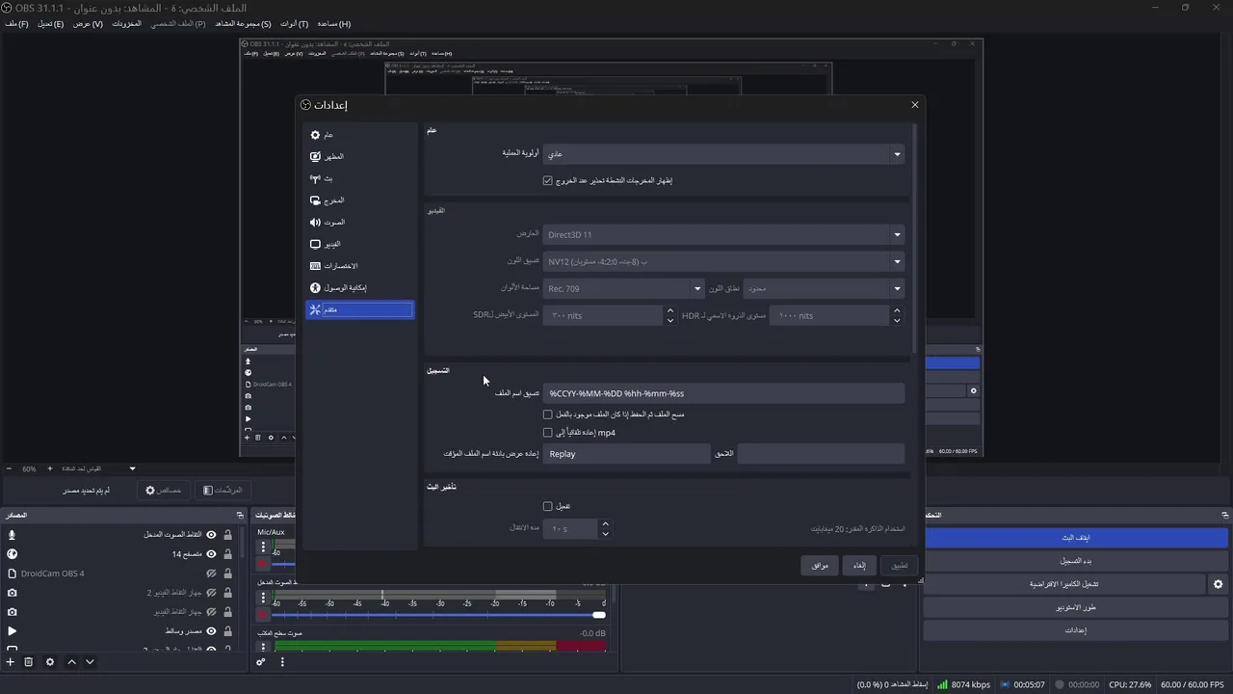
Task: Open the Output (المخرج) settings category
Action: coord(359,200)
